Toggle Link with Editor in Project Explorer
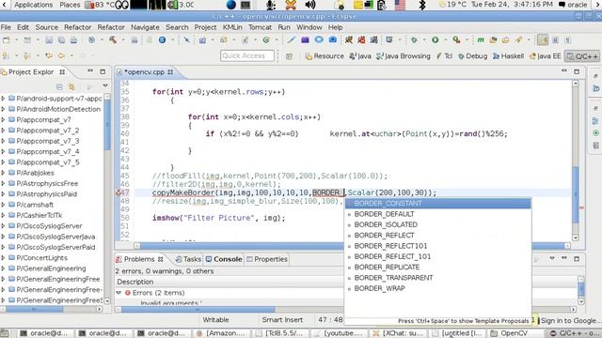 pyautogui.click(x=71, y=87)
